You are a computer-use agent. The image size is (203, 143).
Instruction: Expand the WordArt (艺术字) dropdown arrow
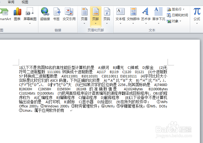146,23
